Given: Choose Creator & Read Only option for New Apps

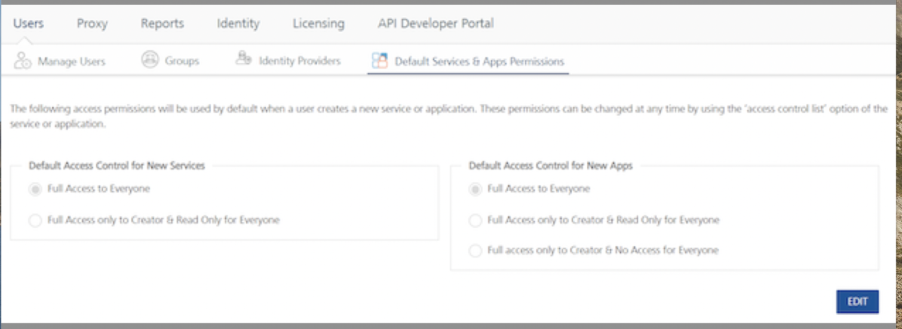Looking at the screenshot, I should tap(475, 221).
